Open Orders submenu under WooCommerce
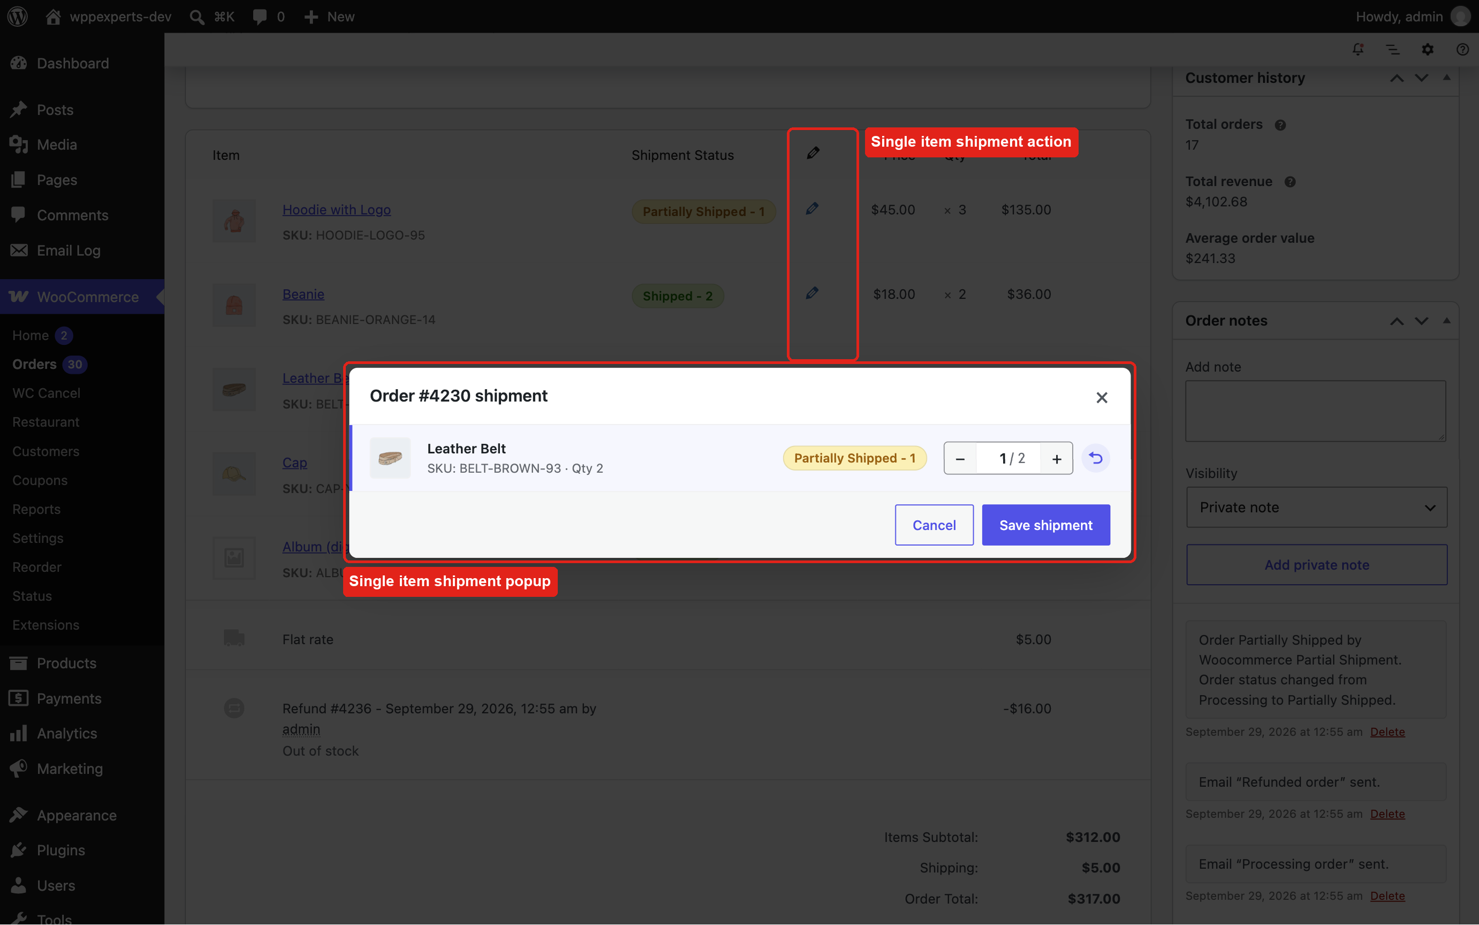The width and height of the screenshot is (1479, 925). (x=34, y=364)
